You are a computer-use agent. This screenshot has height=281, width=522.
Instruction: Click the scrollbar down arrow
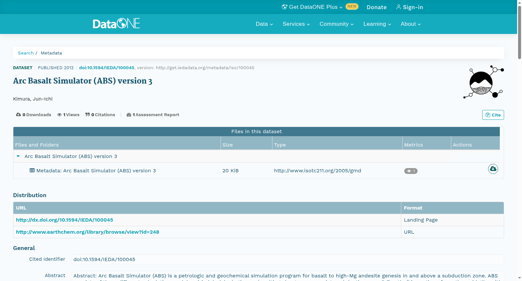[519, 278]
